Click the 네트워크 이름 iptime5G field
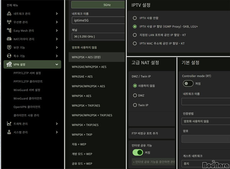 pyautogui.click(x=97, y=20)
